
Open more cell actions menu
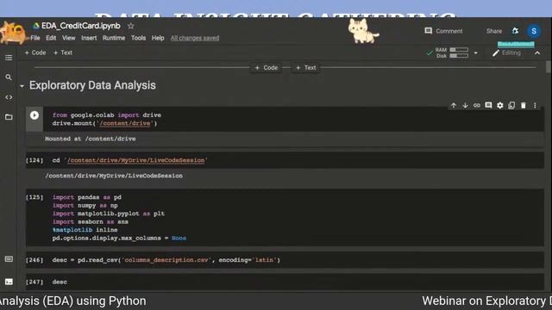click(x=535, y=105)
